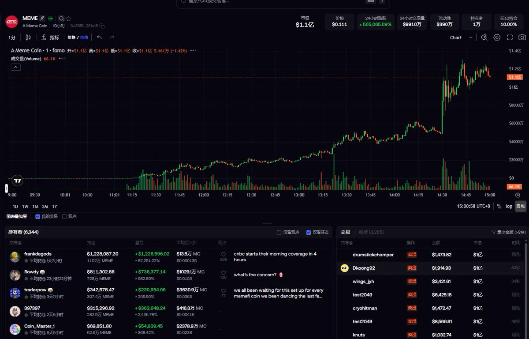This screenshot has height=339, width=529.
Task: Open the candlestick chart style selector
Action: 28,38
